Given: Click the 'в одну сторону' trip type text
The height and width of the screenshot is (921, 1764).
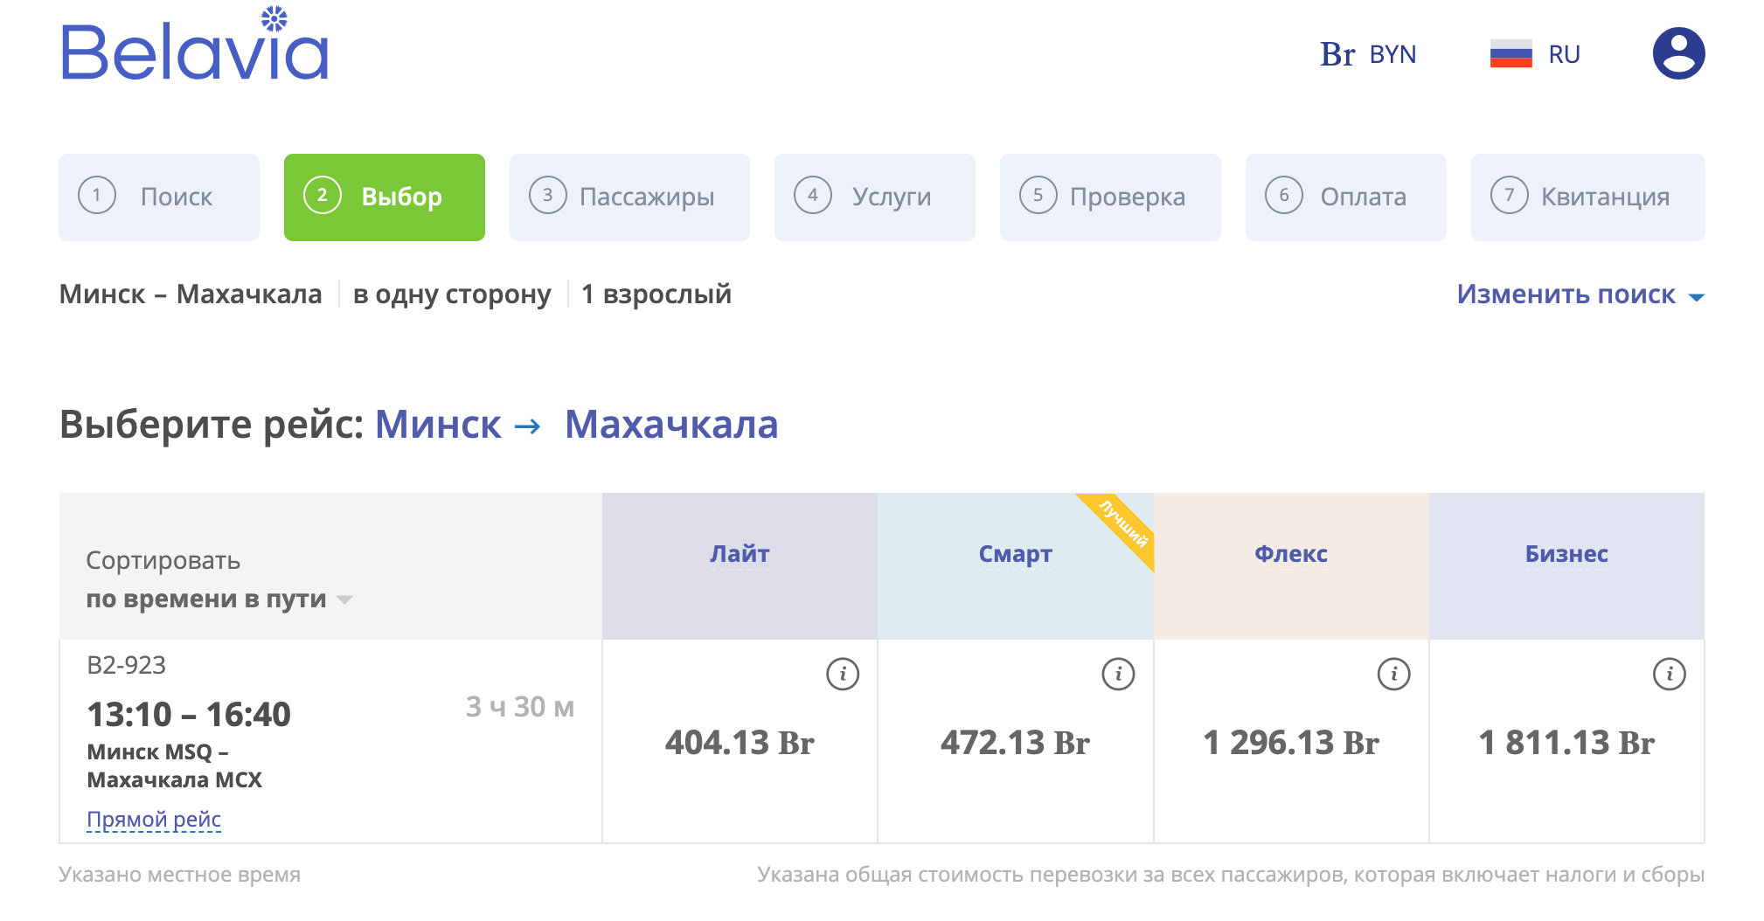Looking at the screenshot, I should pyautogui.click(x=452, y=295).
